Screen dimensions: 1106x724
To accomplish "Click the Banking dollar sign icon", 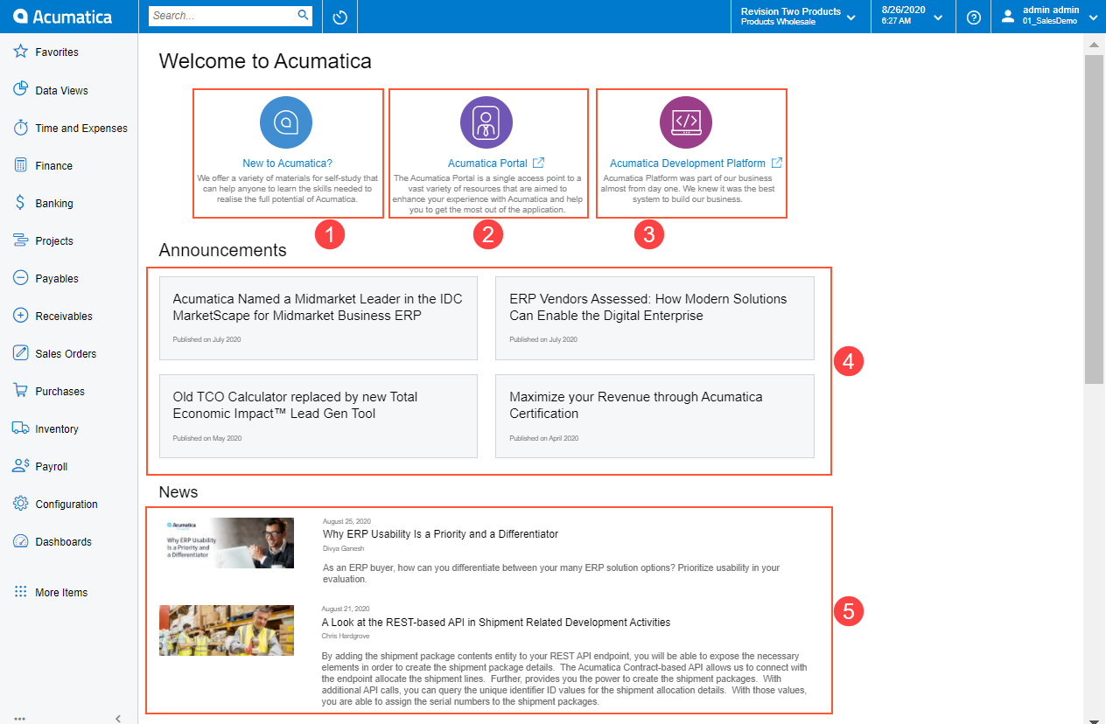I will [x=21, y=203].
